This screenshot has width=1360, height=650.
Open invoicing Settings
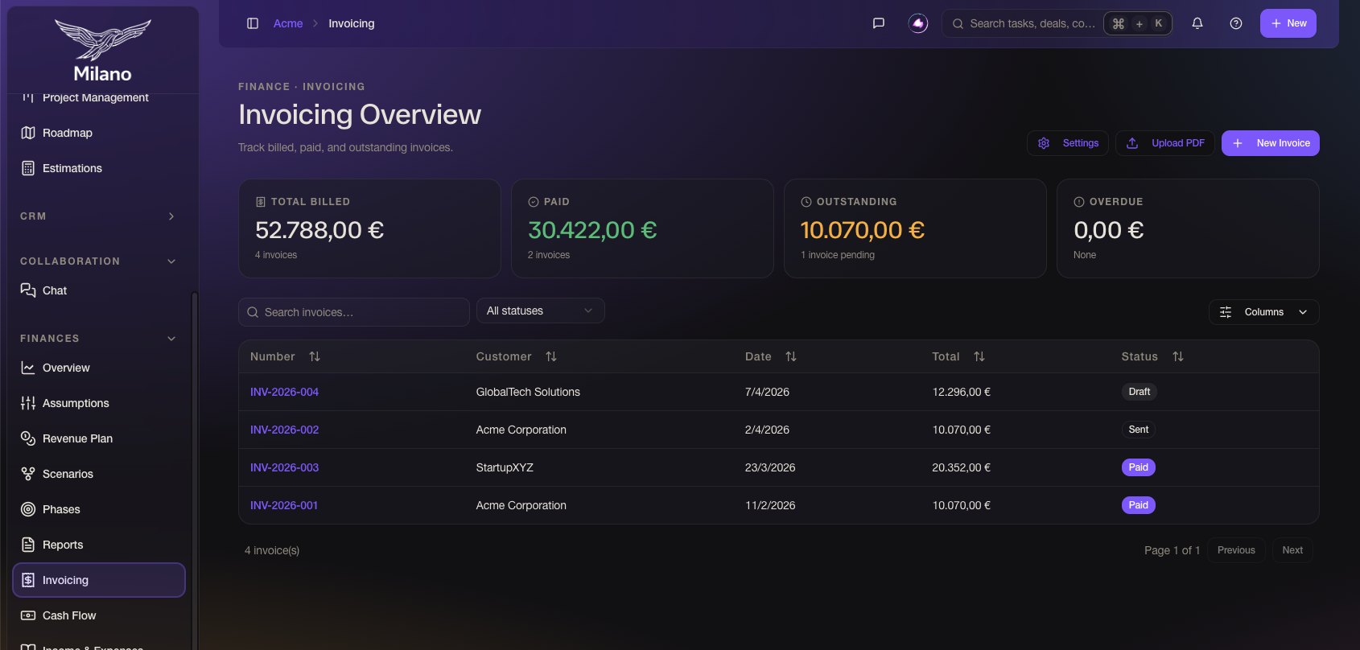click(1068, 143)
